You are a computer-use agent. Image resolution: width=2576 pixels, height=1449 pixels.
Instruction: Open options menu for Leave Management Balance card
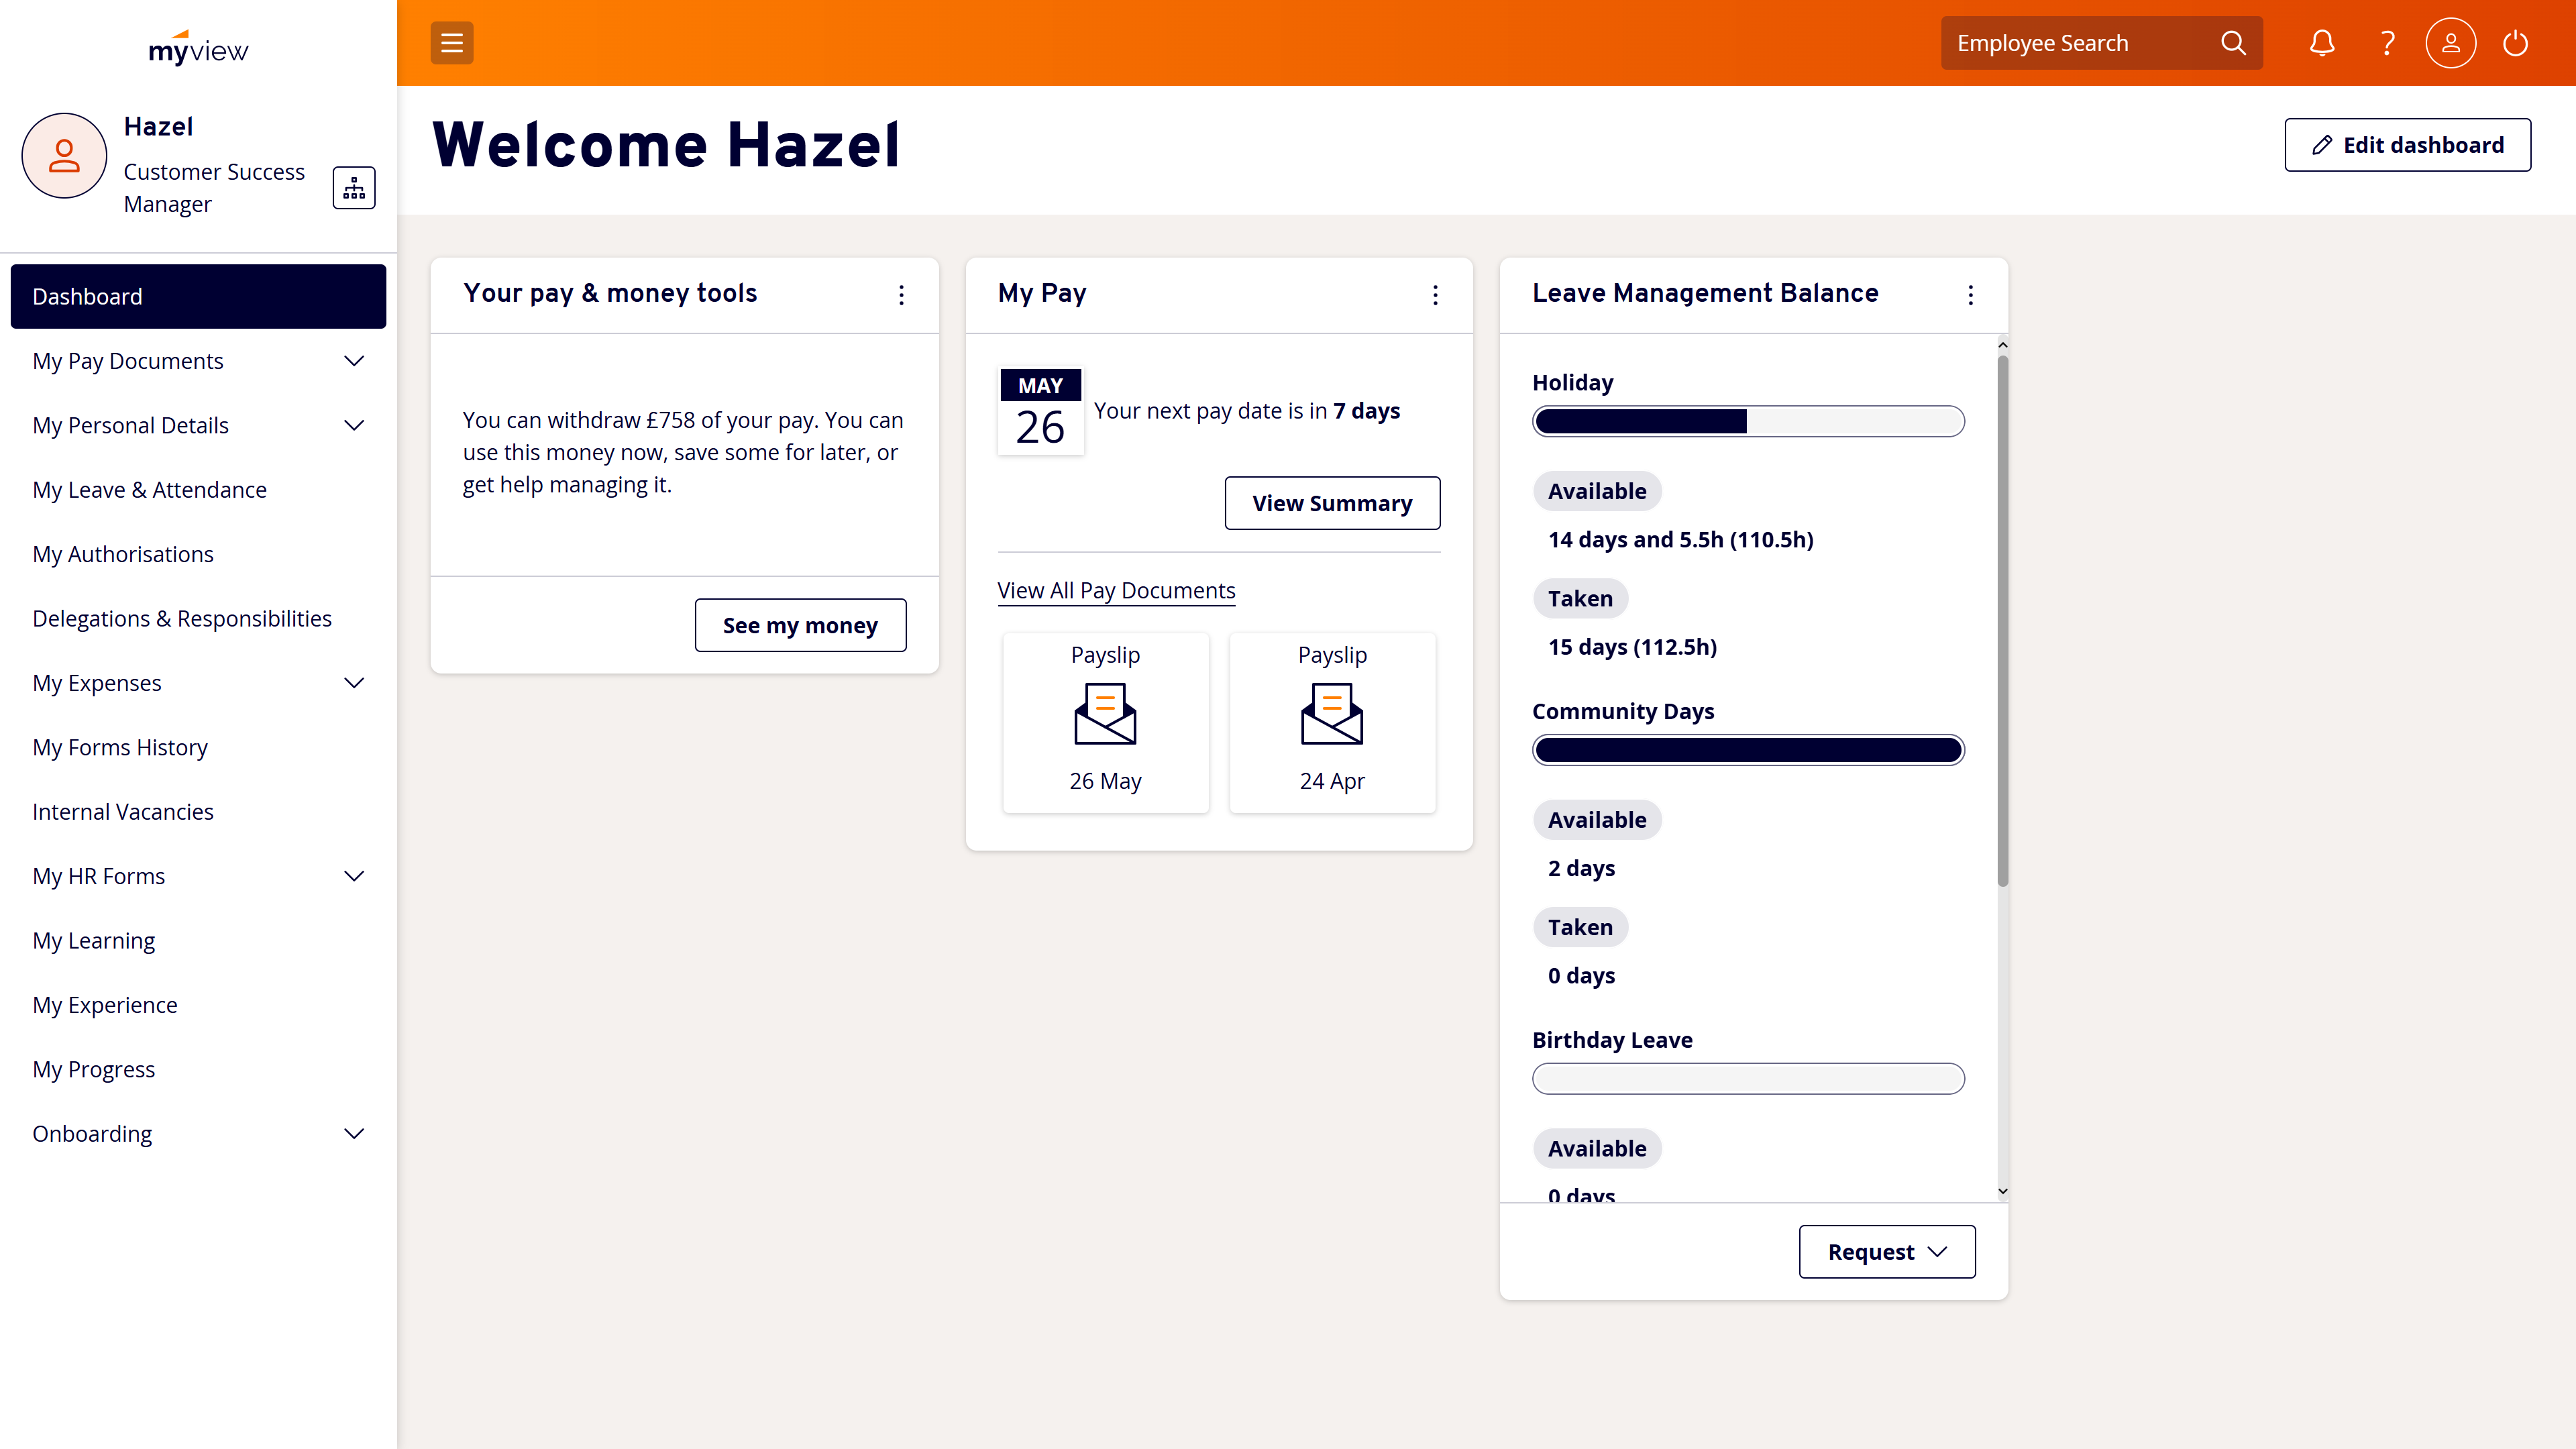tap(1970, 295)
